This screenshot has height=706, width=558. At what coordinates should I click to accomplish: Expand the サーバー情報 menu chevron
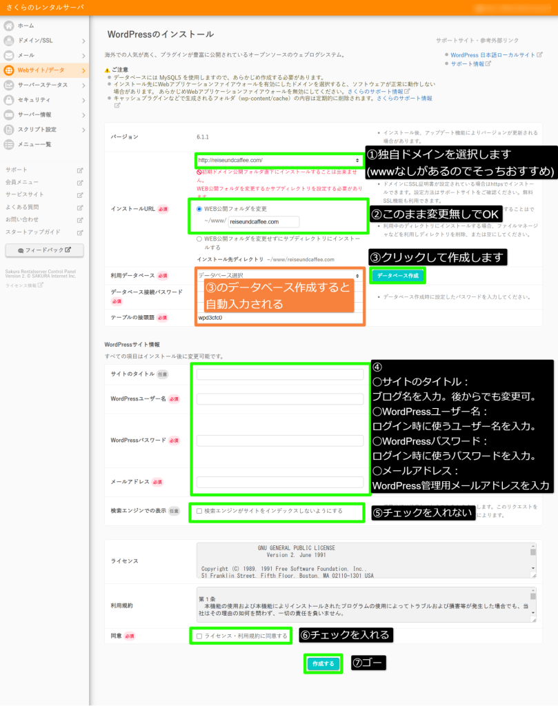click(x=83, y=115)
